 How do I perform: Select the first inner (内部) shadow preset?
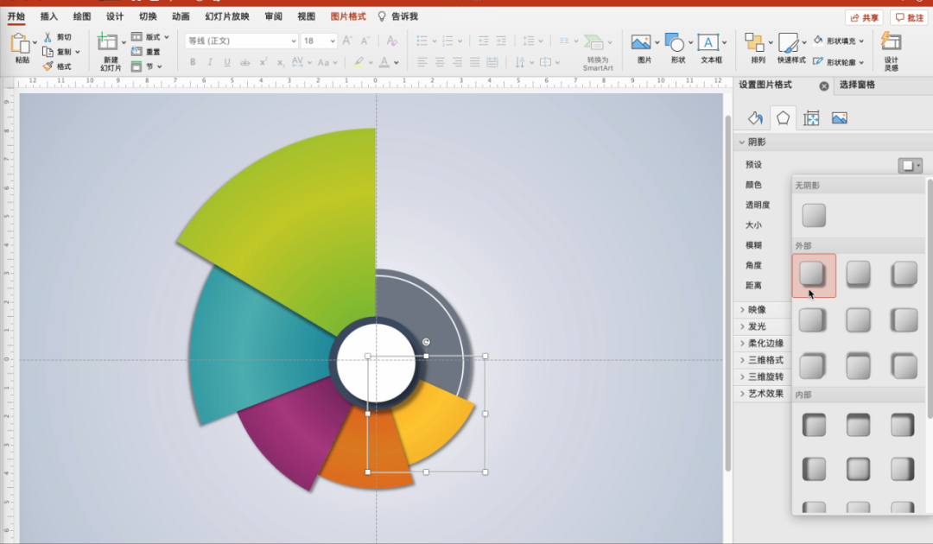click(814, 425)
